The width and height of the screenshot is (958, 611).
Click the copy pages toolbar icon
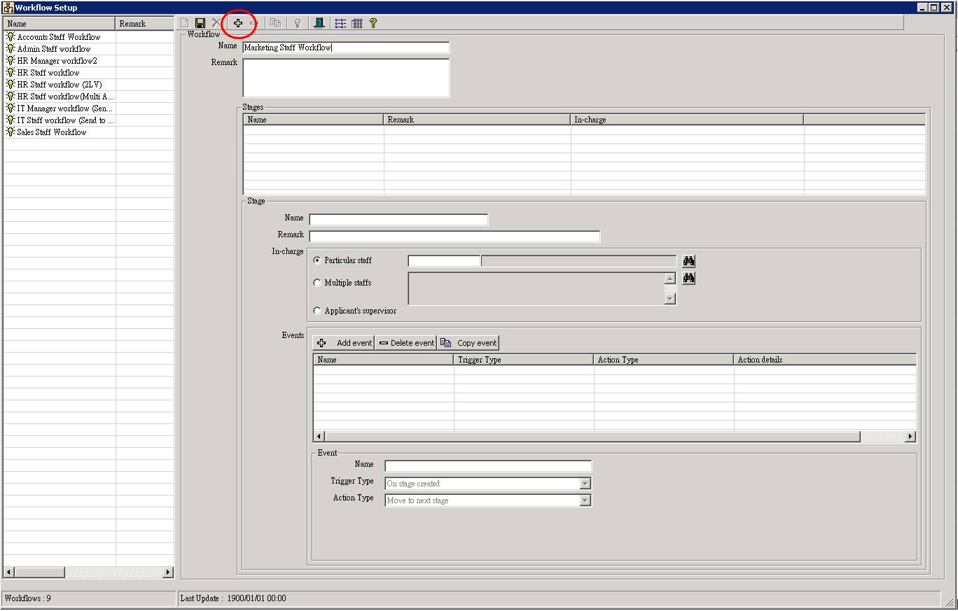coord(276,23)
